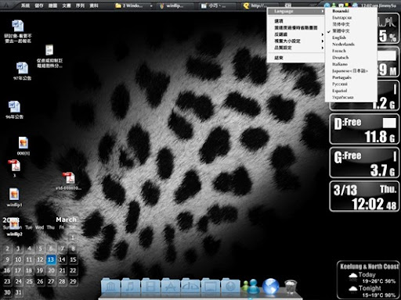401x300 pixels.
Task: Open the Public umbrella folder in dock
Action: pos(190,286)
